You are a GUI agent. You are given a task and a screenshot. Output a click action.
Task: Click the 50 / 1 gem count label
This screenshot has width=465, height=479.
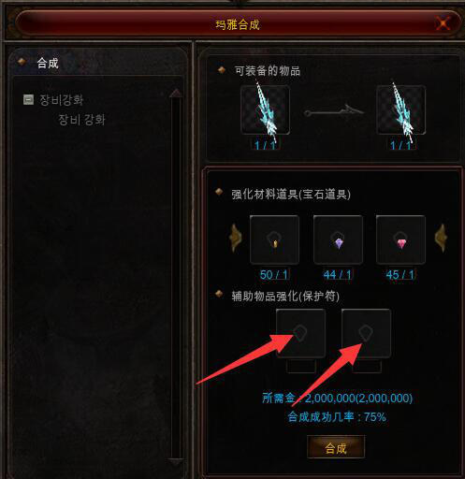point(274,275)
